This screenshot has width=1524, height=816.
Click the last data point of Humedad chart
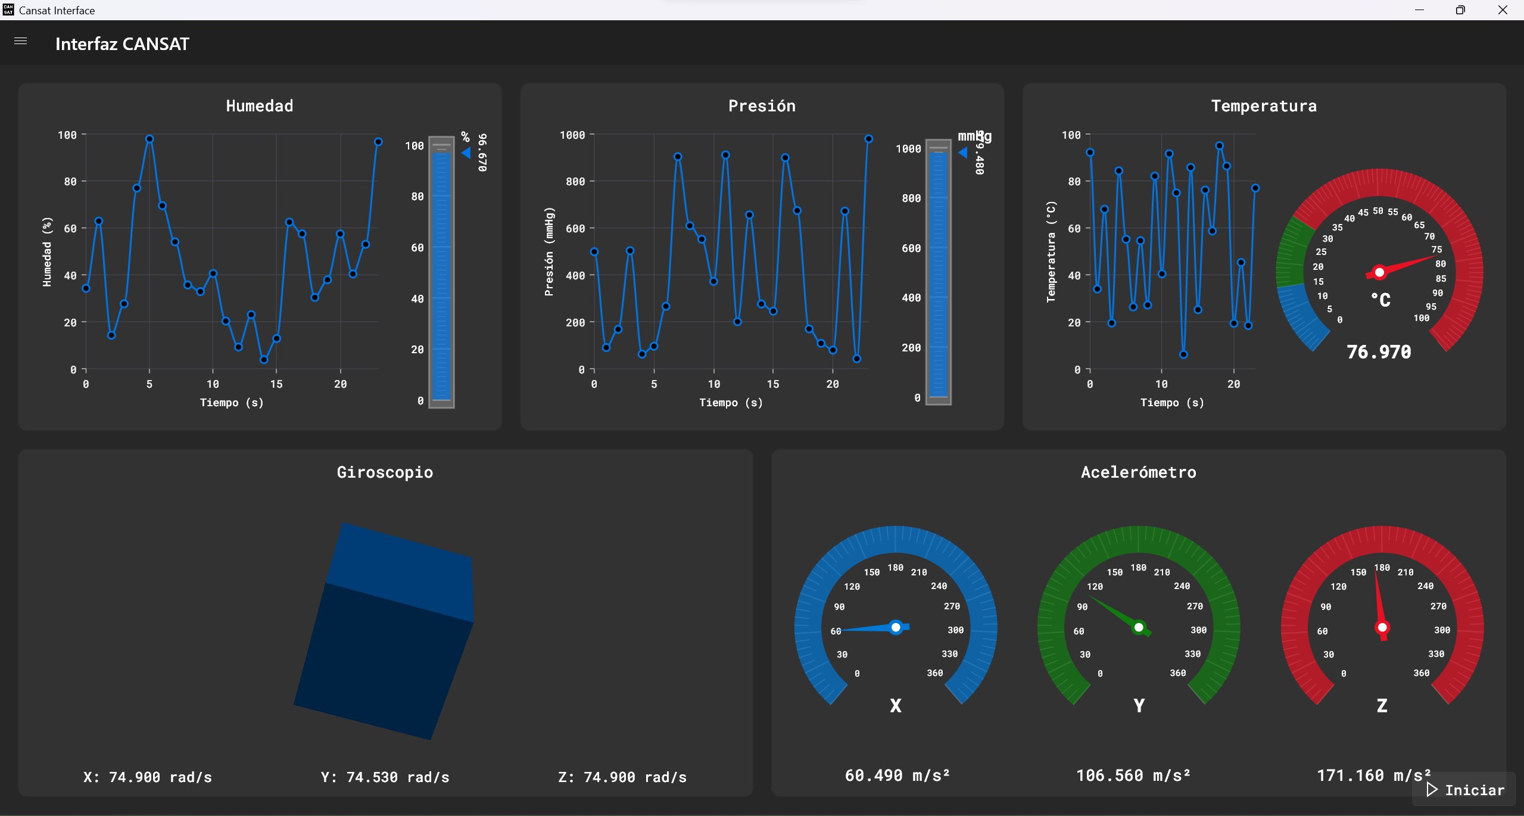(378, 142)
